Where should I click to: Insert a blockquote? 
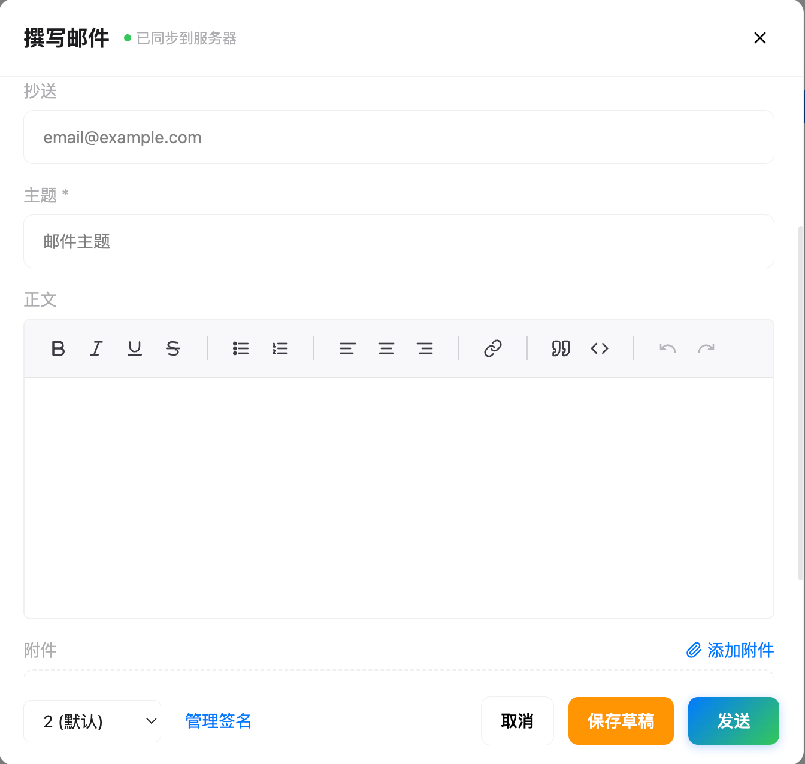[561, 348]
